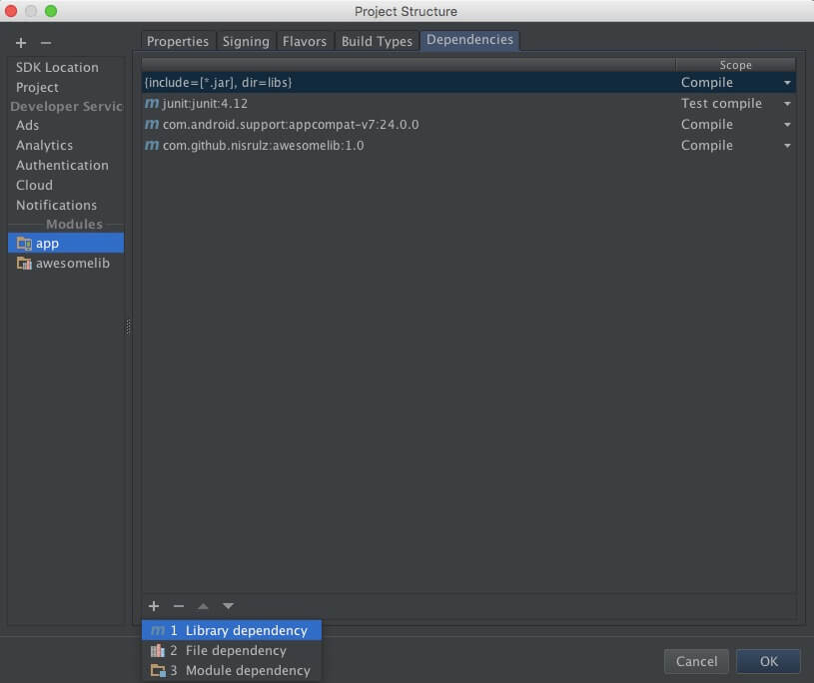
Task: Click the move dependency up arrow
Action: pyautogui.click(x=203, y=606)
